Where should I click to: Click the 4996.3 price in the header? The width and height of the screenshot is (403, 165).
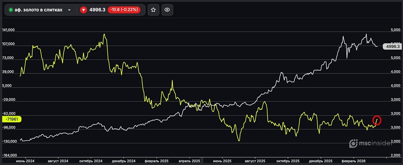pyautogui.click(x=97, y=10)
